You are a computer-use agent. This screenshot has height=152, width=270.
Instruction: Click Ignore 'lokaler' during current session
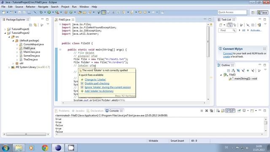(x=108, y=87)
